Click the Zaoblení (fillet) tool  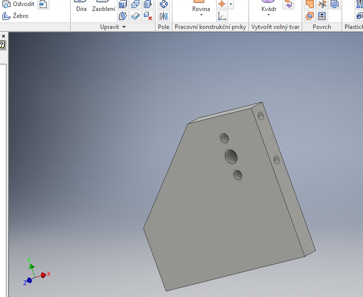(103, 8)
